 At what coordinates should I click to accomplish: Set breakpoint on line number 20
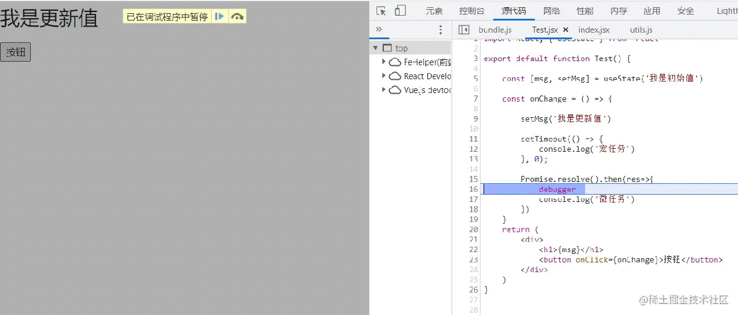point(474,229)
